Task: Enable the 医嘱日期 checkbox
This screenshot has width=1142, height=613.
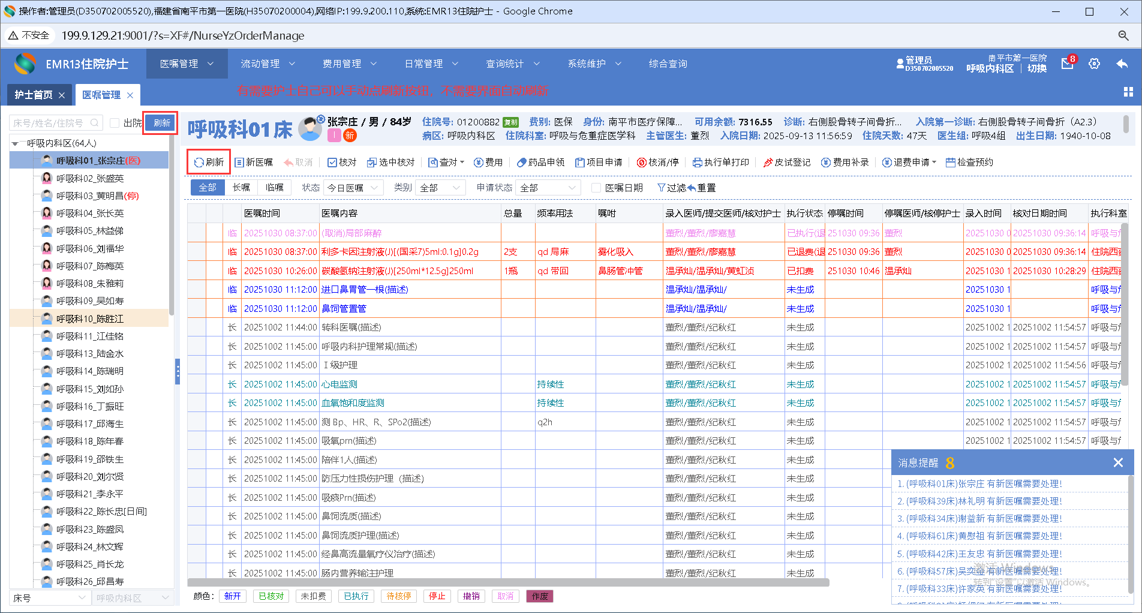Action: click(x=596, y=188)
